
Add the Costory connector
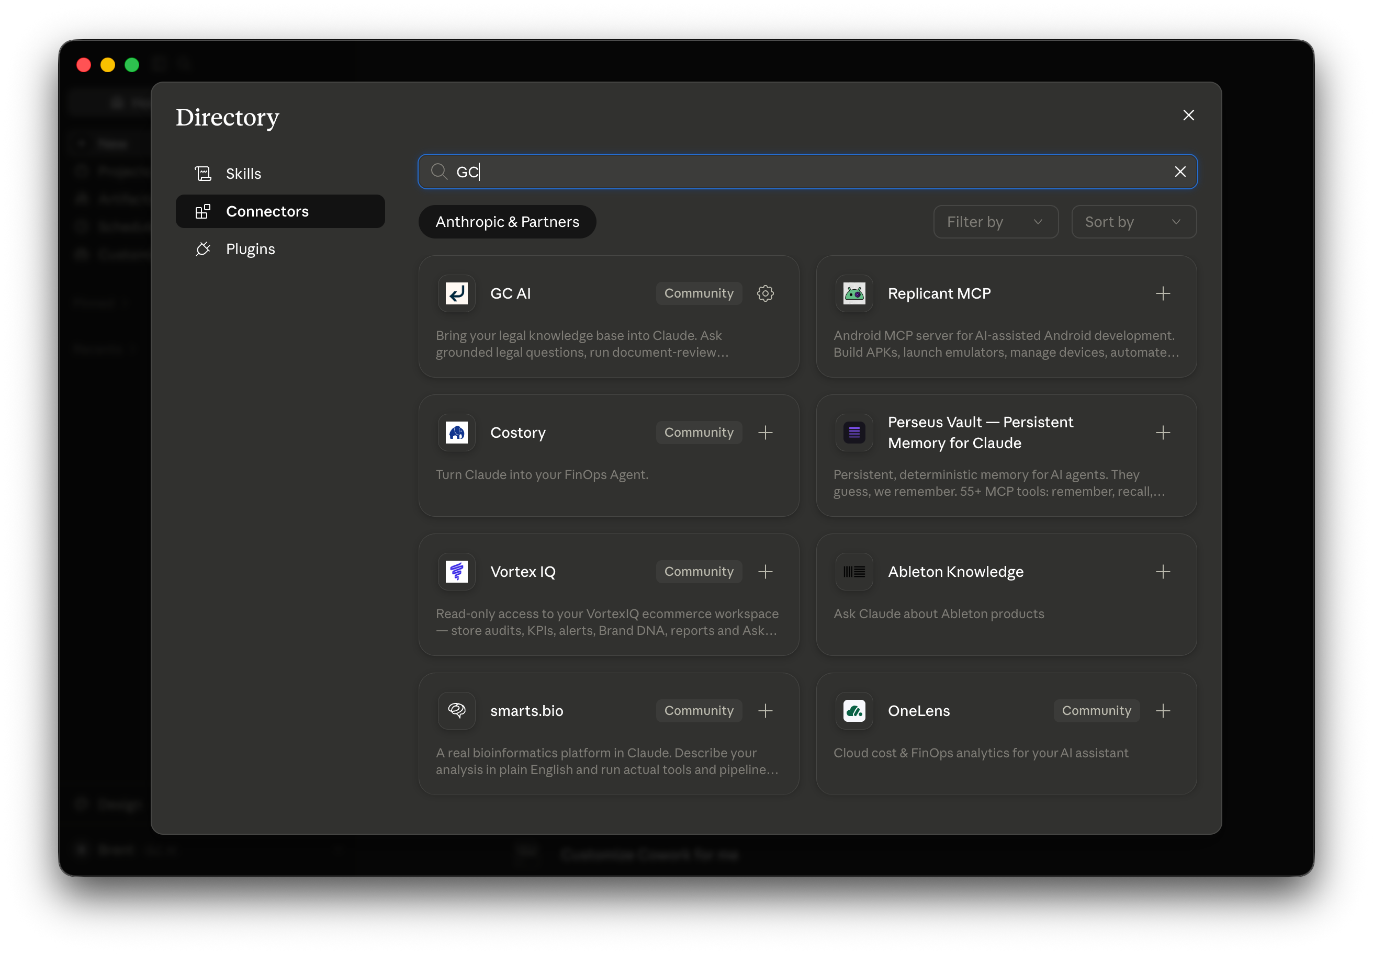click(766, 433)
